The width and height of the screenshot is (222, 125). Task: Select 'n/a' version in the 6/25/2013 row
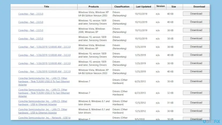pyautogui.click(x=158, y=82)
